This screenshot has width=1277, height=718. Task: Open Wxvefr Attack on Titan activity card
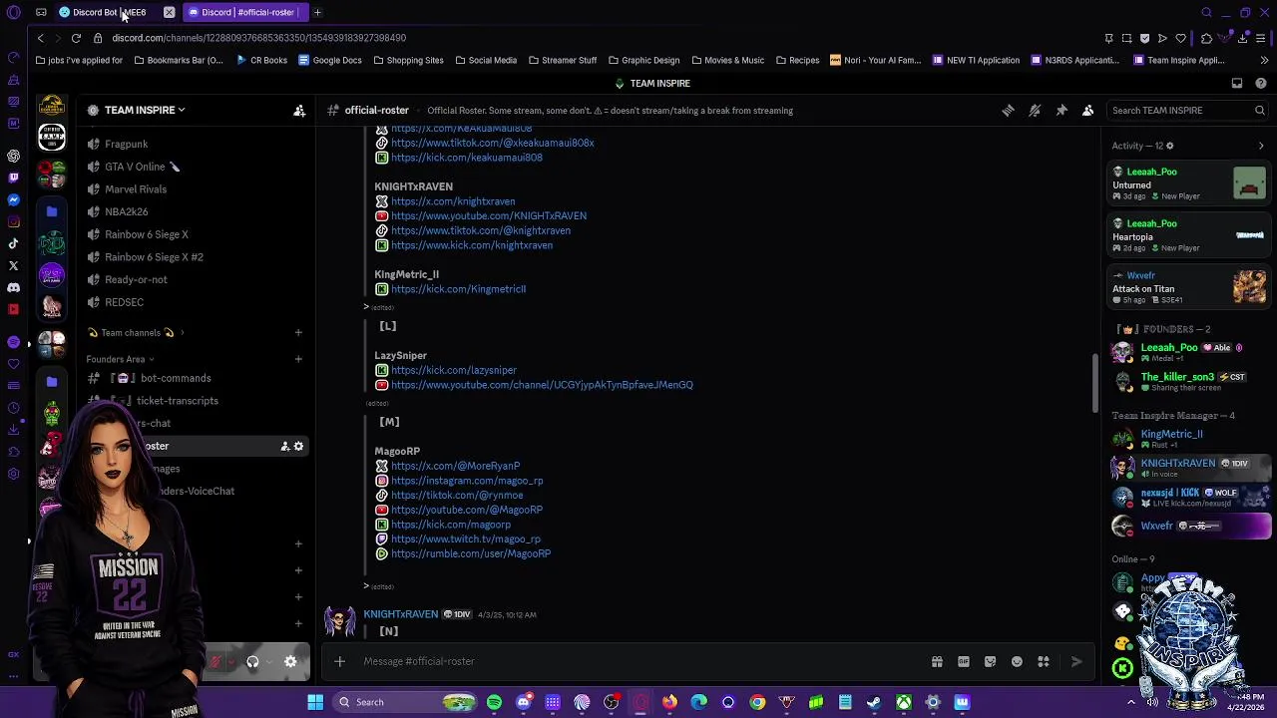[x=1189, y=287]
